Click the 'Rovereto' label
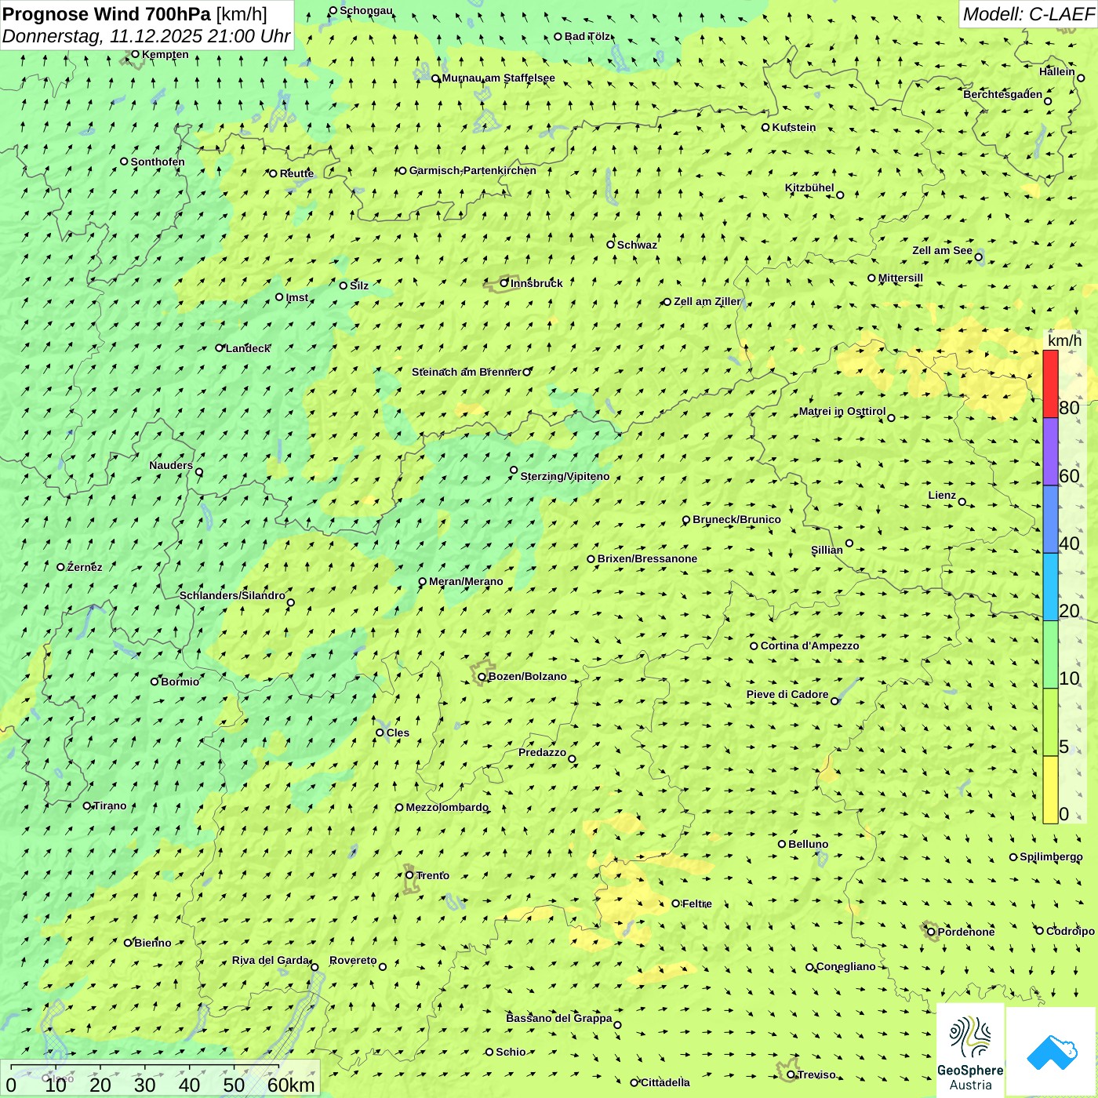 (353, 960)
